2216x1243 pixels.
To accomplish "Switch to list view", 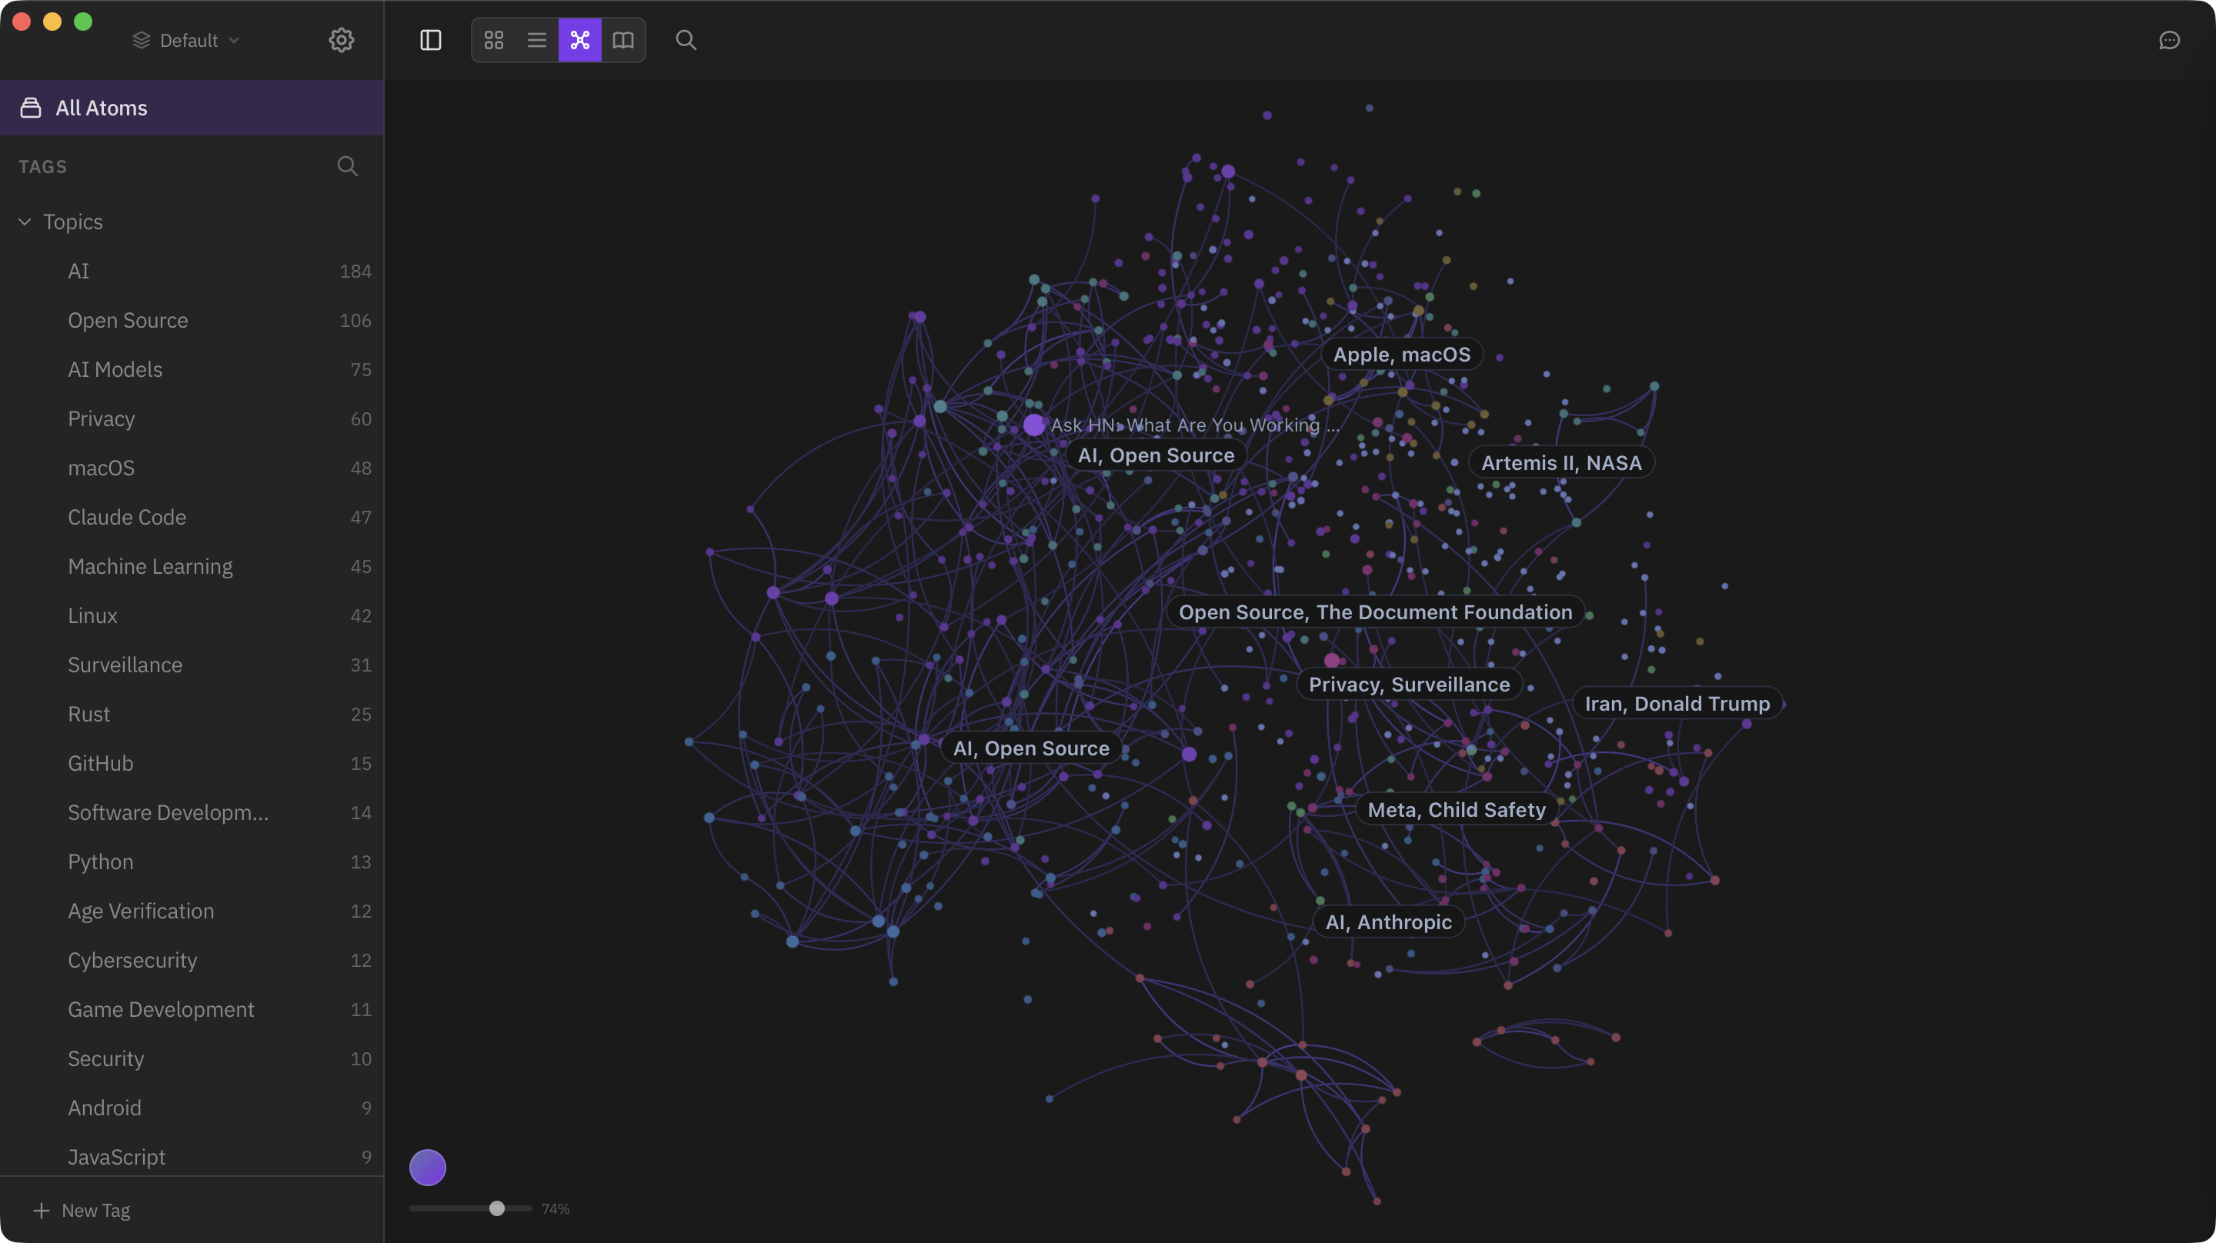I will click(537, 41).
